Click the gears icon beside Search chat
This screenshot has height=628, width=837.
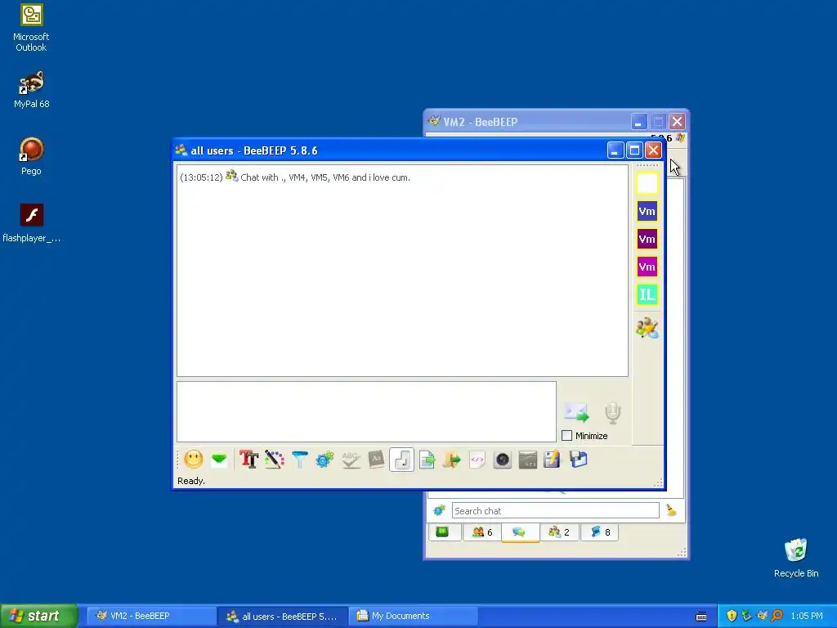coord(439,510)
